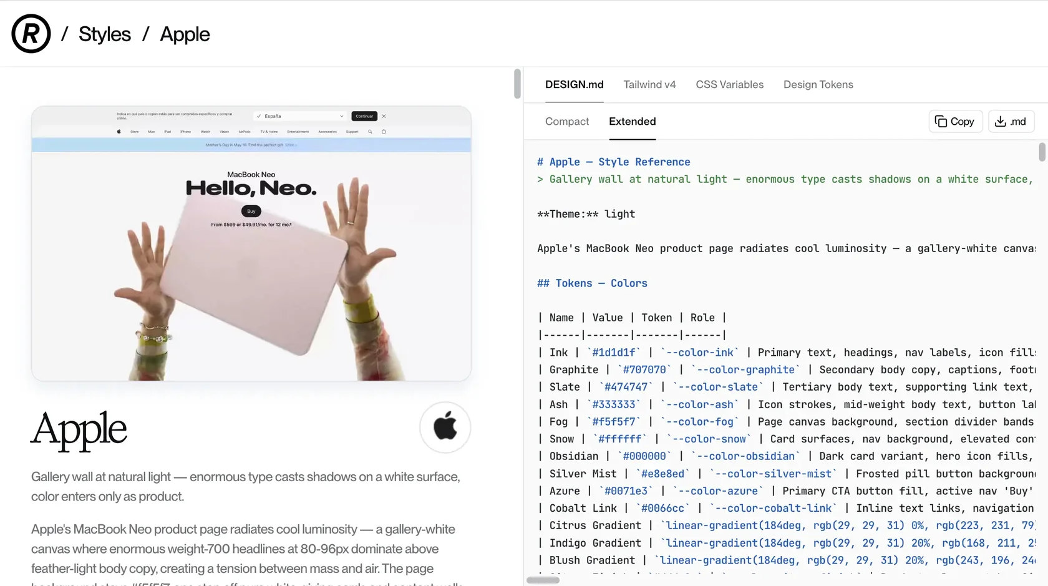Click the circled R site logo
This screenshot has width=1048, height=586.
(x=31, y=34)
